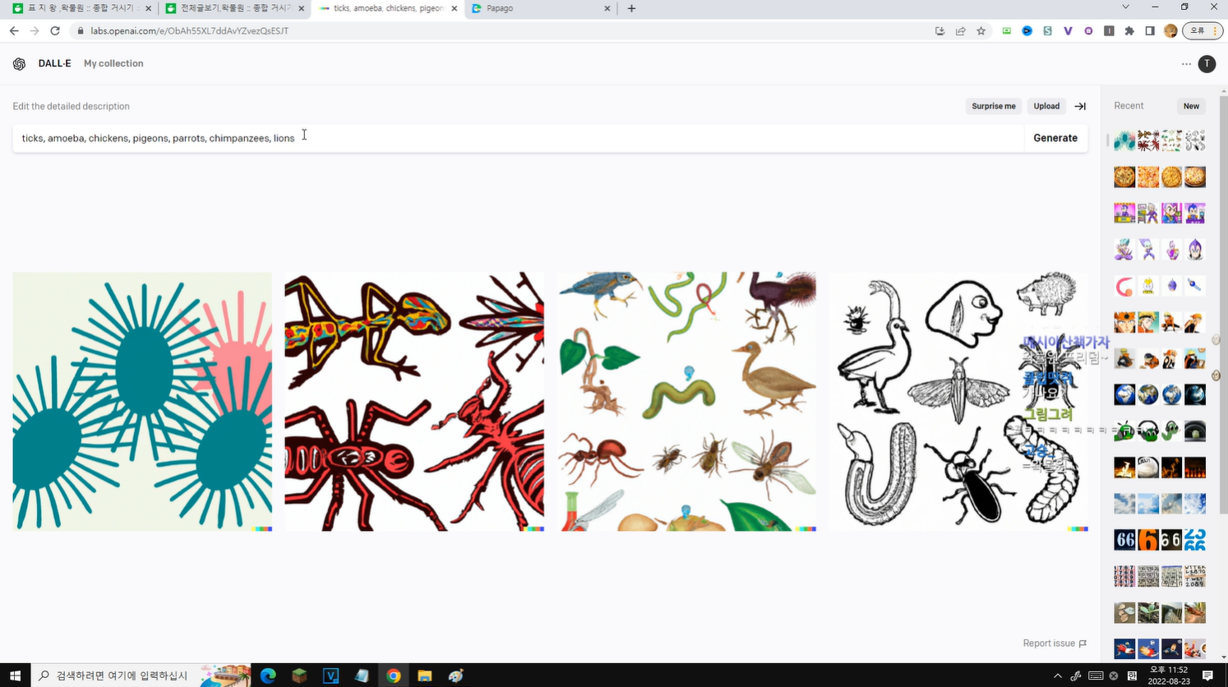Open the red insects generated image

click(414, 402)
